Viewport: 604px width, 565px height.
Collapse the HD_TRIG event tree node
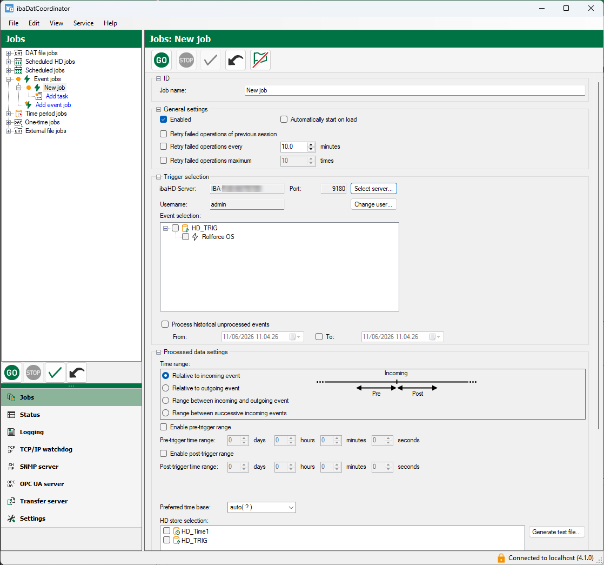[x=165, y=228]
